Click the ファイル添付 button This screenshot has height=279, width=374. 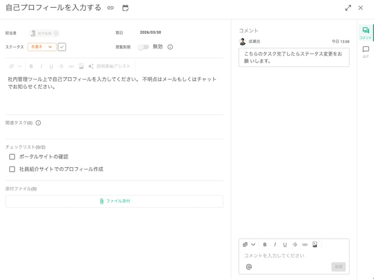pos(114,201)
